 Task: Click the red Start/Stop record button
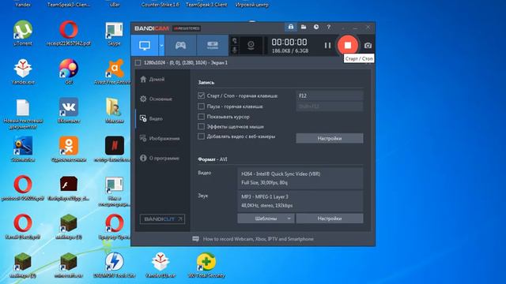348,46
